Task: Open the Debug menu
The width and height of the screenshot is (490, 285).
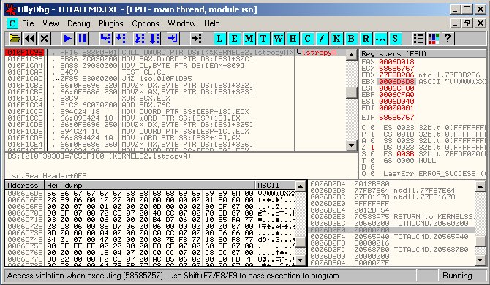Action: [79, 23]
